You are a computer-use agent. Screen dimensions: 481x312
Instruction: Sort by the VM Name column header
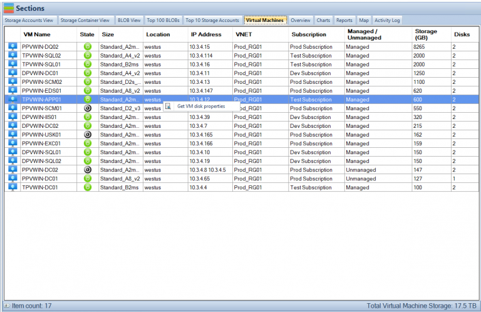[x=48, y=34]
